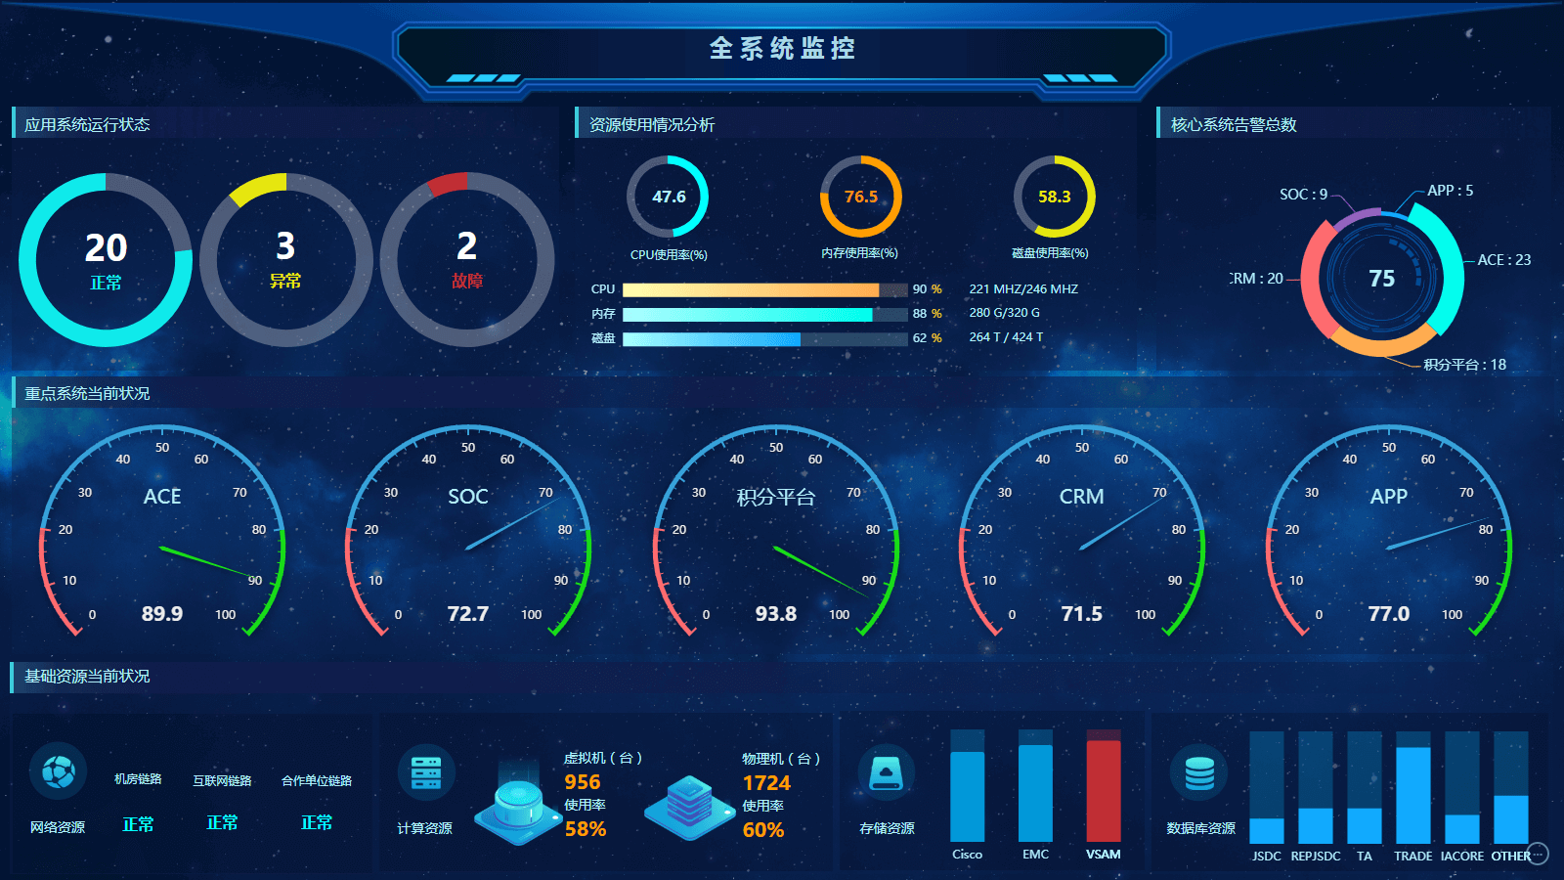Viewport: 1564px width, 880px height.
Task: Click the CRM gauge showing 71.5
Action: (1082, 533)
